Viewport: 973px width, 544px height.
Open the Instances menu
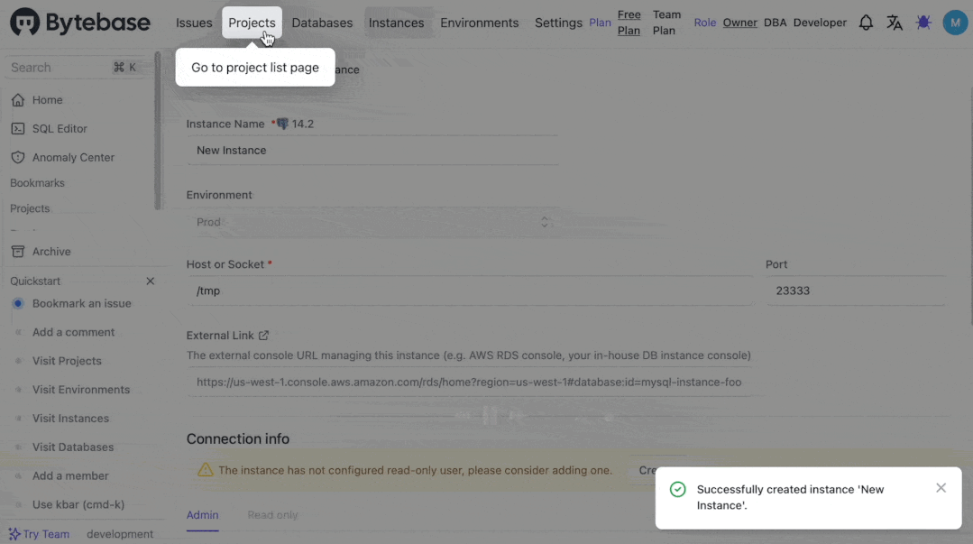[396, 23]
